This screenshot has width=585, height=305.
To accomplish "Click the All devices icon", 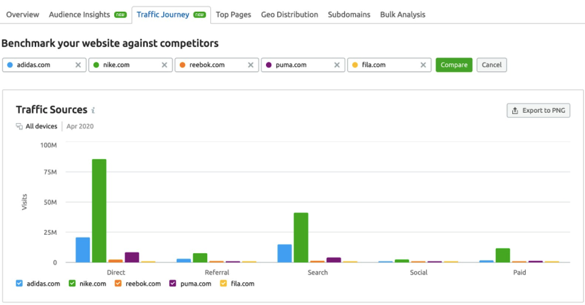I will [19, 126].
